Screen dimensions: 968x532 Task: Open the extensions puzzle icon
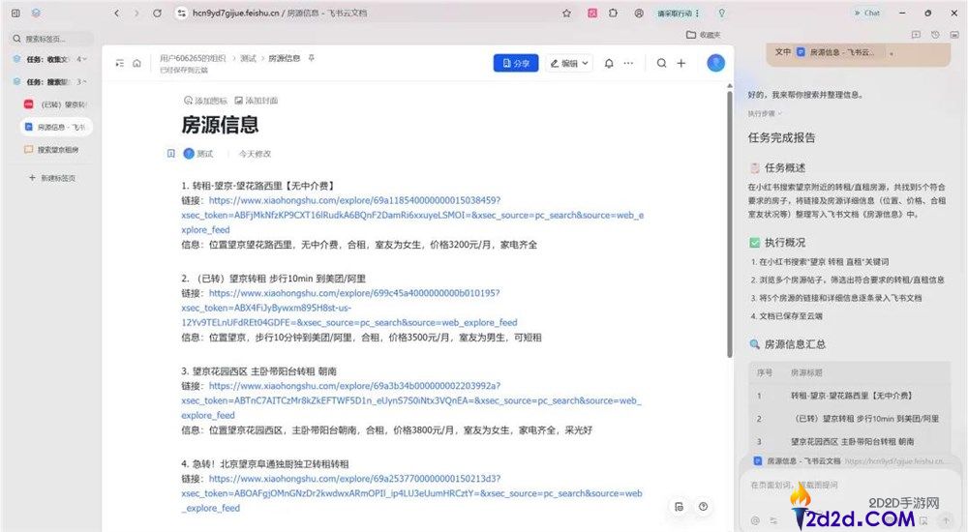[x=613, y=13]
